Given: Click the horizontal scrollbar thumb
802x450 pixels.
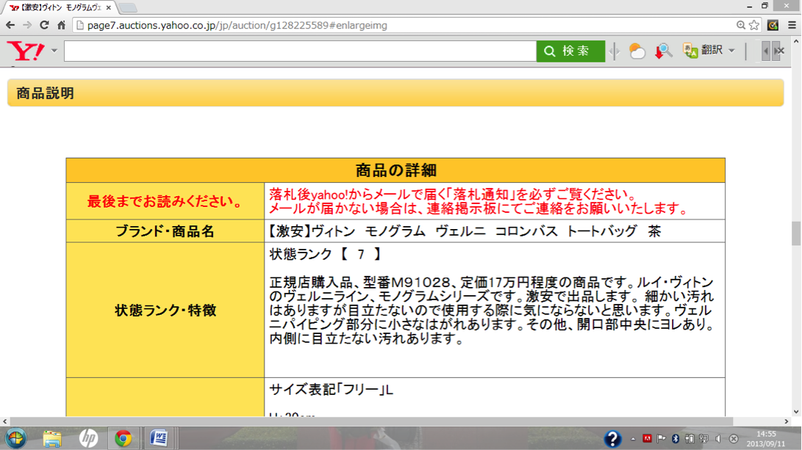Looking at the screenshot, I should point(371,421).
